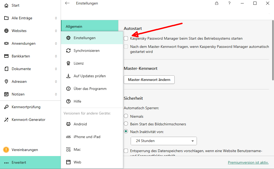The width and height of the screenshot is (274, 169).
Task: Click the Adressen location pin icon
Action: tap(6, 81)
